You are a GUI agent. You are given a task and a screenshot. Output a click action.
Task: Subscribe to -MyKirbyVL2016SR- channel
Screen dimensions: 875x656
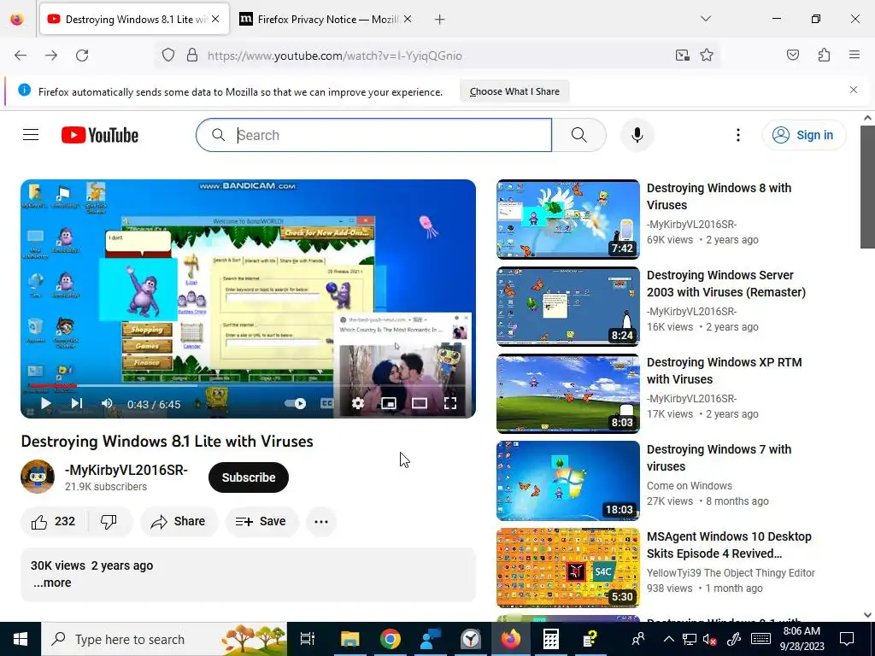[x=249, y=477]
